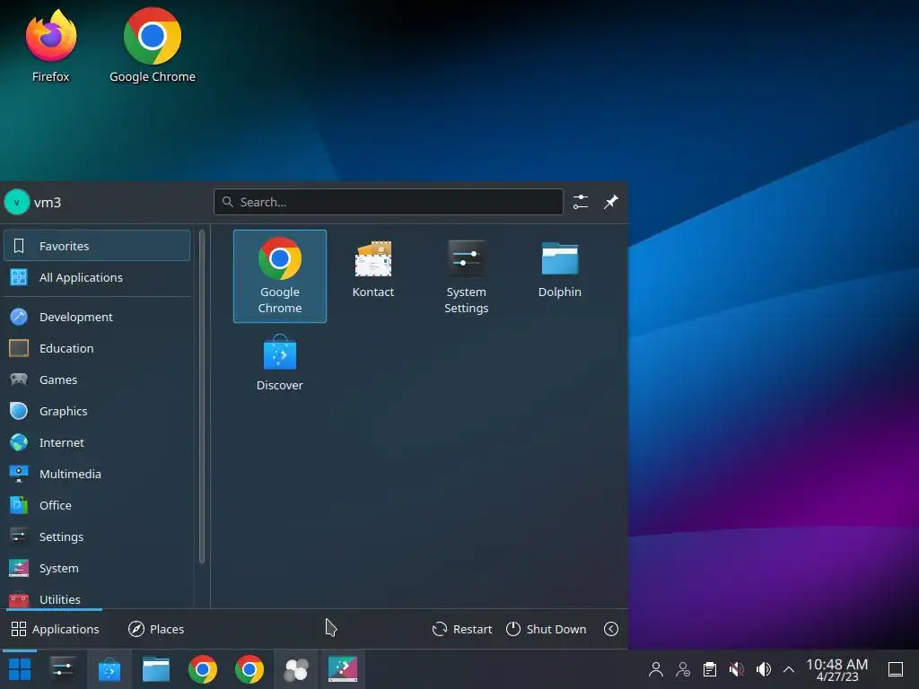The height and width of the screenshot is (689, 919).
Task: Click the category list scrollbar
Action: [x=202, y=397]
